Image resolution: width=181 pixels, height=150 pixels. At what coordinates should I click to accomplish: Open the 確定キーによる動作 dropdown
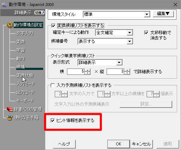tap(129, 33)
